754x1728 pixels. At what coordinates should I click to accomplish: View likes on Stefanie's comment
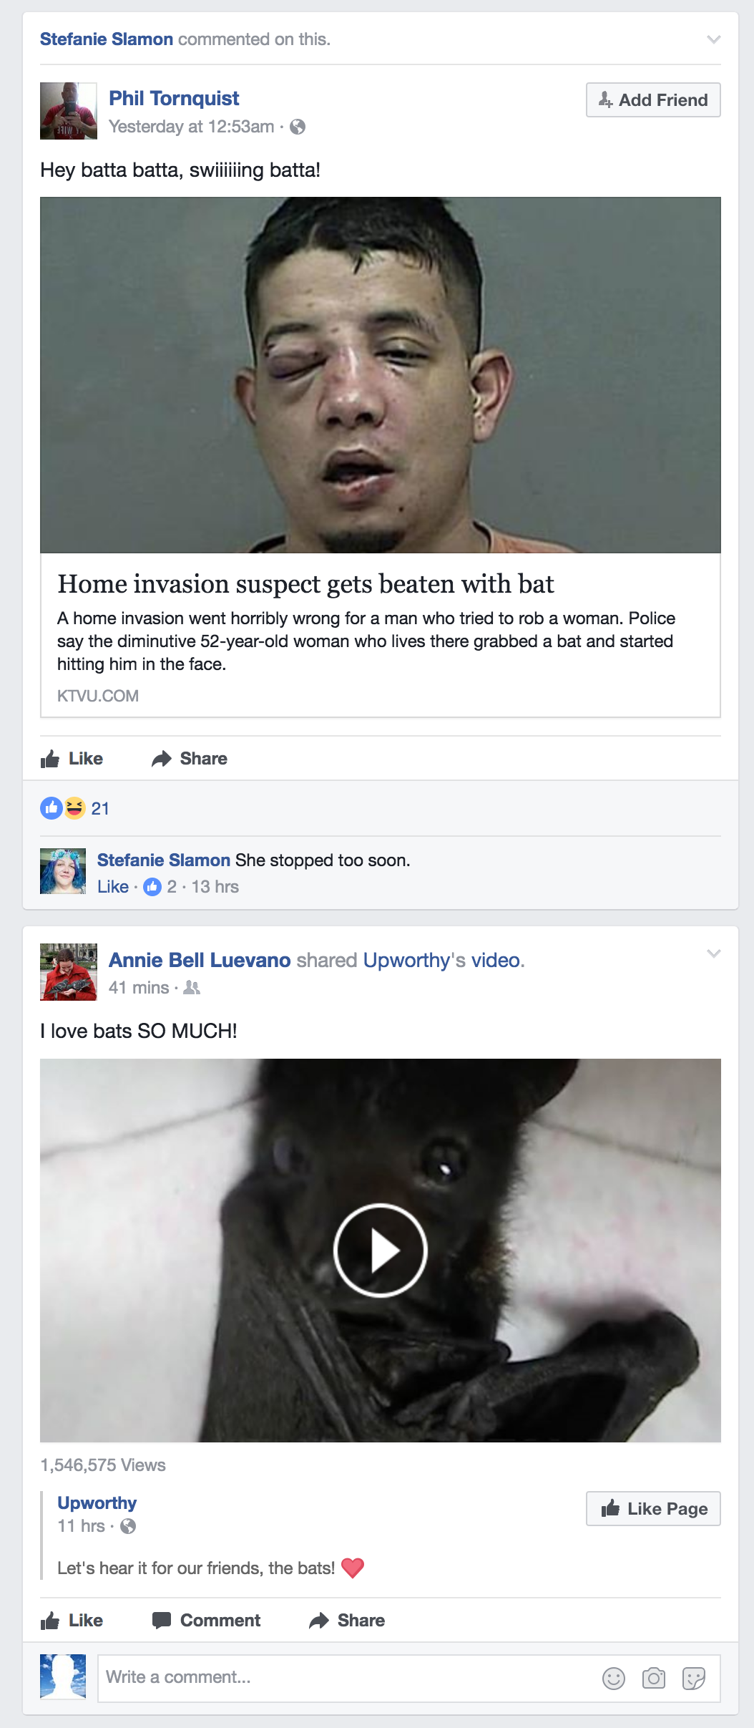[x=160, y=887]
